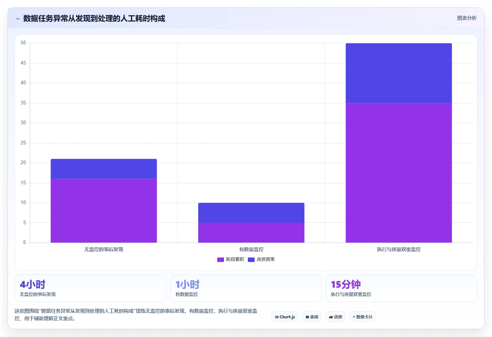Select the Chart.js tag chip
492x337 pixels.
(285, 317)
